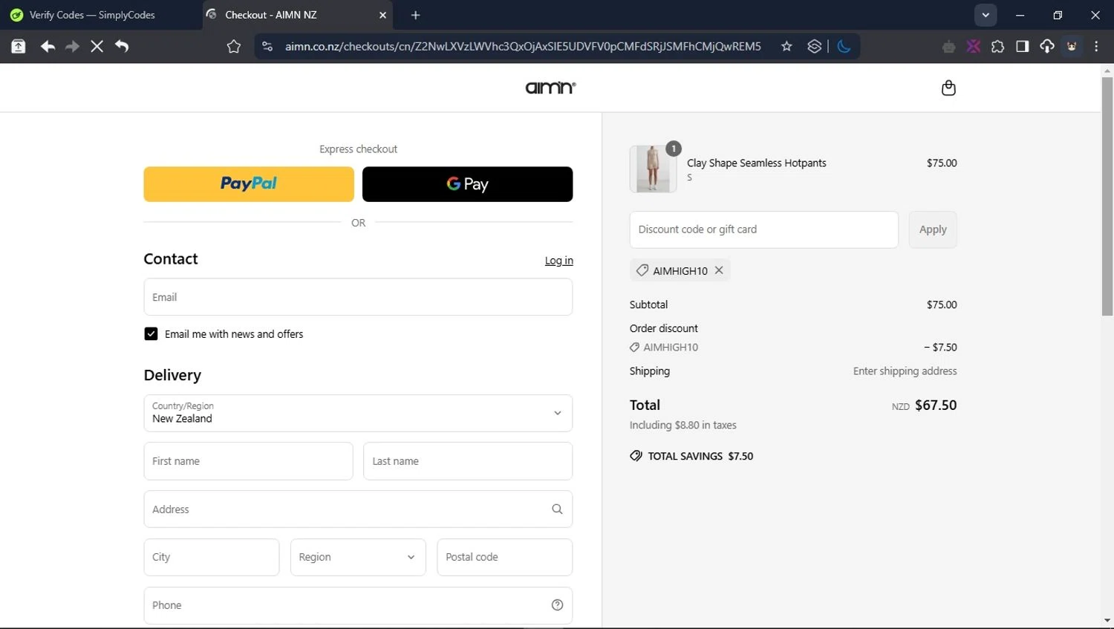Click the upload page icon at toolbar start
This screenshot has height=629, width=1114.
19,46
